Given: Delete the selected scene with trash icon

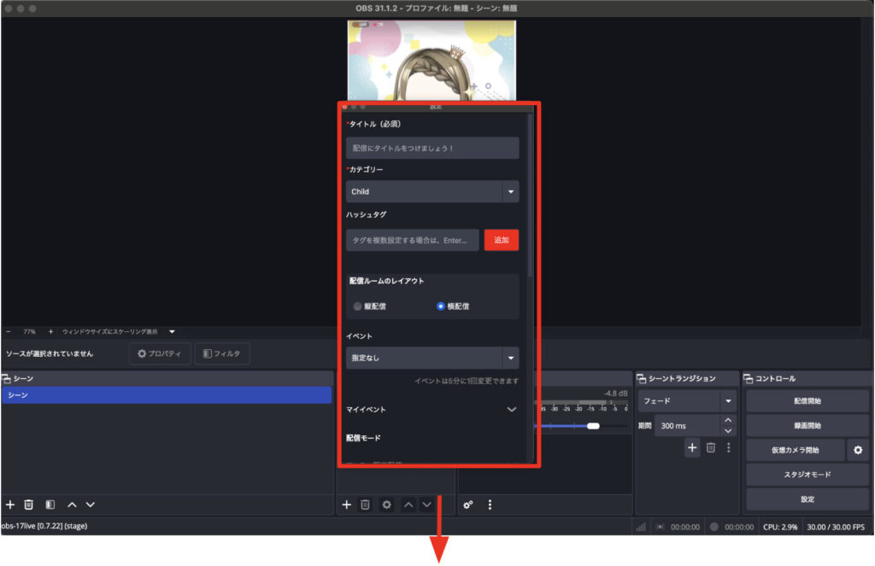Looking at the screenshot, I should 28,505.
